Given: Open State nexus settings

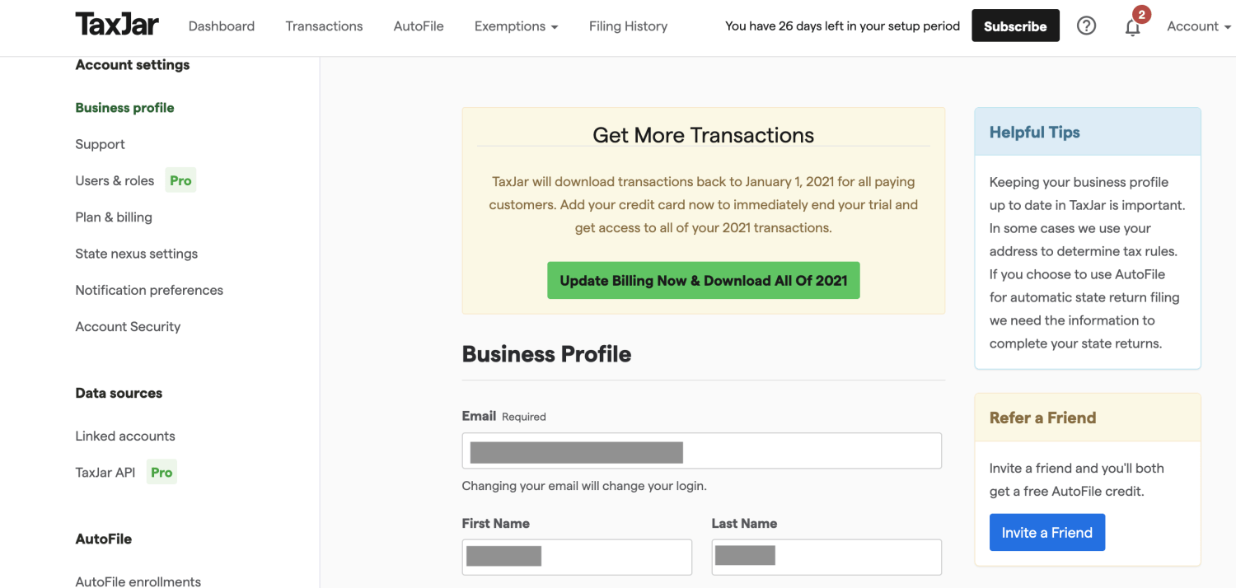Looking at the screenshot, I should [x=136, y=254].
